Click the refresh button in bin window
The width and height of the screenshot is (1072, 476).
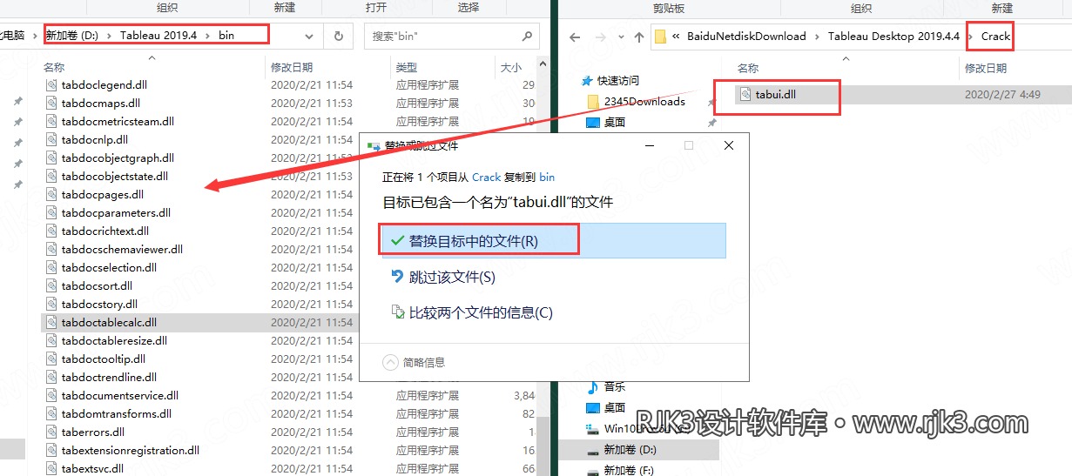click(338, 37)
